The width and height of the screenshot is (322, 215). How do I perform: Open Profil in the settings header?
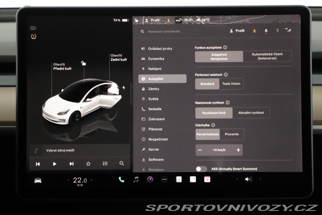237,31
